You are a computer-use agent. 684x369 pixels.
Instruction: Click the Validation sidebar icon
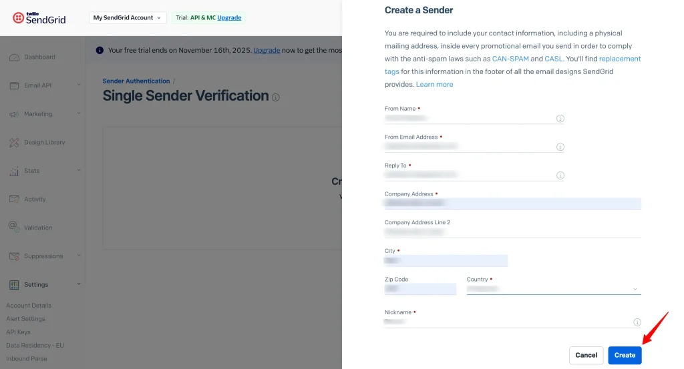point(14,228)
